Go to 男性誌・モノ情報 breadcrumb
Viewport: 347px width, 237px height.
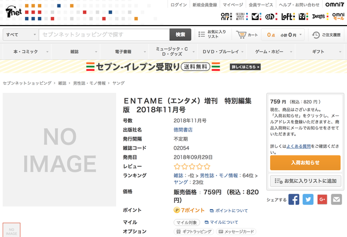point(89,83)
